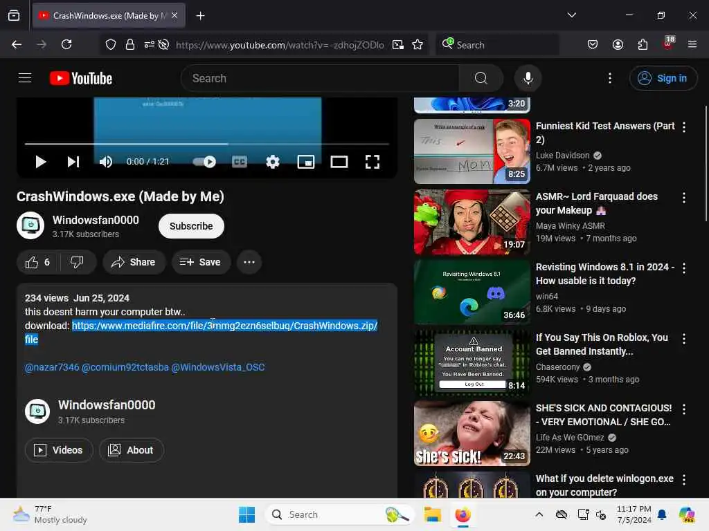The height and width of the screenshot is (531, 709).
Task: Open Firefox View icon left of tab
Action: click(x=14, y=15)
